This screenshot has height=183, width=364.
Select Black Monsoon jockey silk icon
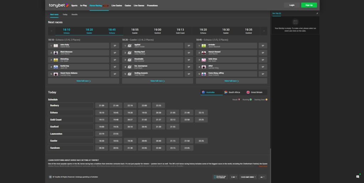click(x=56, y=53)
